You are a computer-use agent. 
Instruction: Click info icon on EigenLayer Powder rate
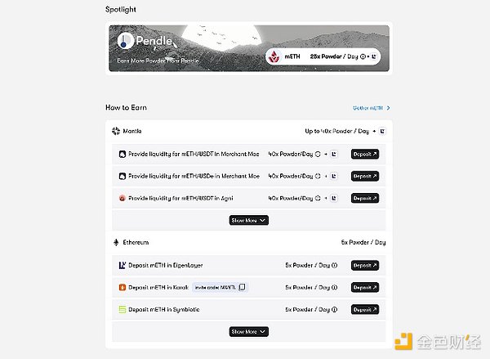point(334,265)
